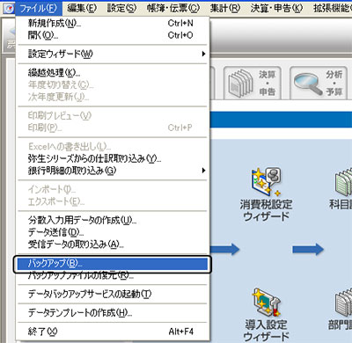
Task: Click the 科目 documents icon at right
Action: coord(341,188)
